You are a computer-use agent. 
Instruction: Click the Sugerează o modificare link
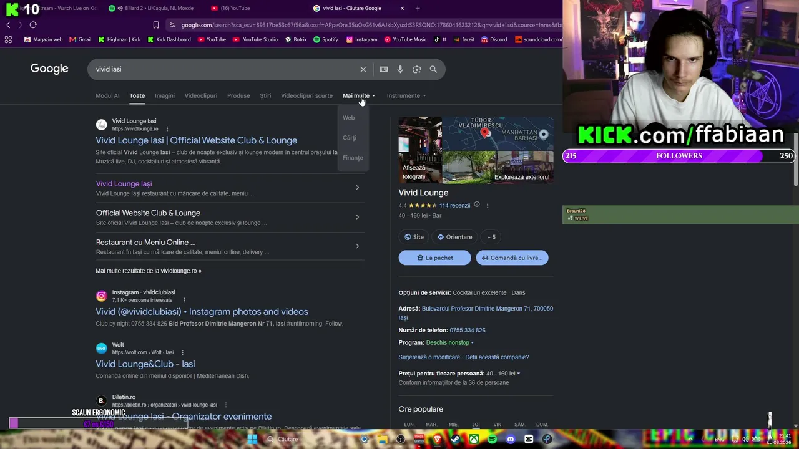(x=429, y=357)
